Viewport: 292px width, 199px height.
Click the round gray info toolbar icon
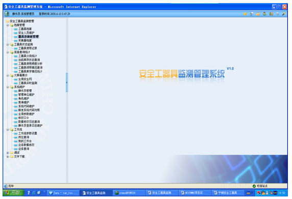(278, 14)
